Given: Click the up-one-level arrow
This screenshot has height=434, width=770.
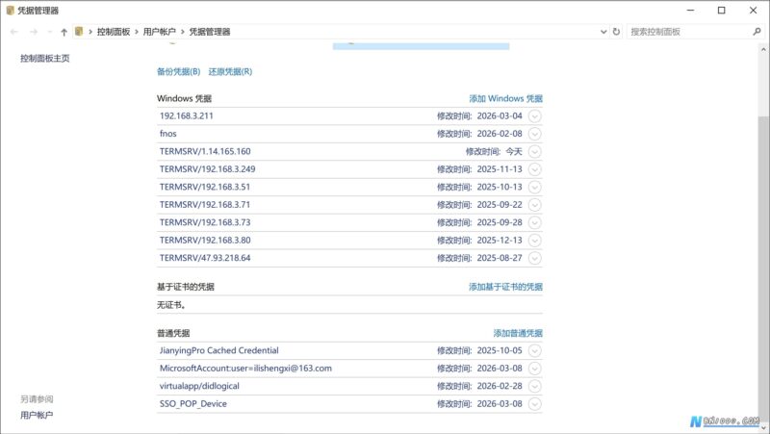Looking at the screenshot, I should (64, 32).
